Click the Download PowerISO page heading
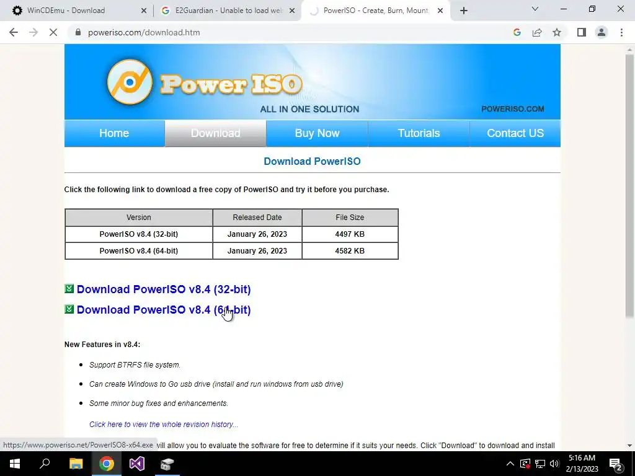The height and width of the screenshot is (476, 635). pos(312,161)
